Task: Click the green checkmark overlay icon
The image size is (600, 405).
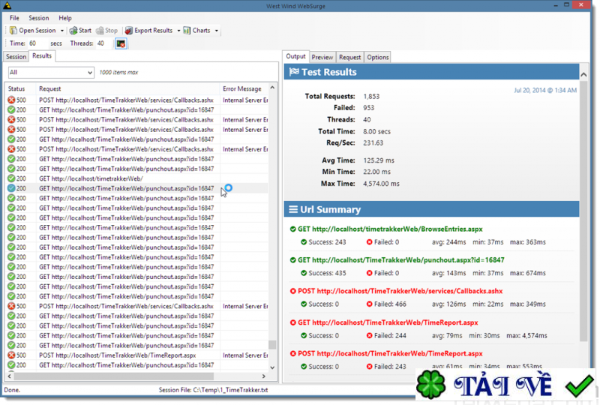Action: click(x=579, y=385)
